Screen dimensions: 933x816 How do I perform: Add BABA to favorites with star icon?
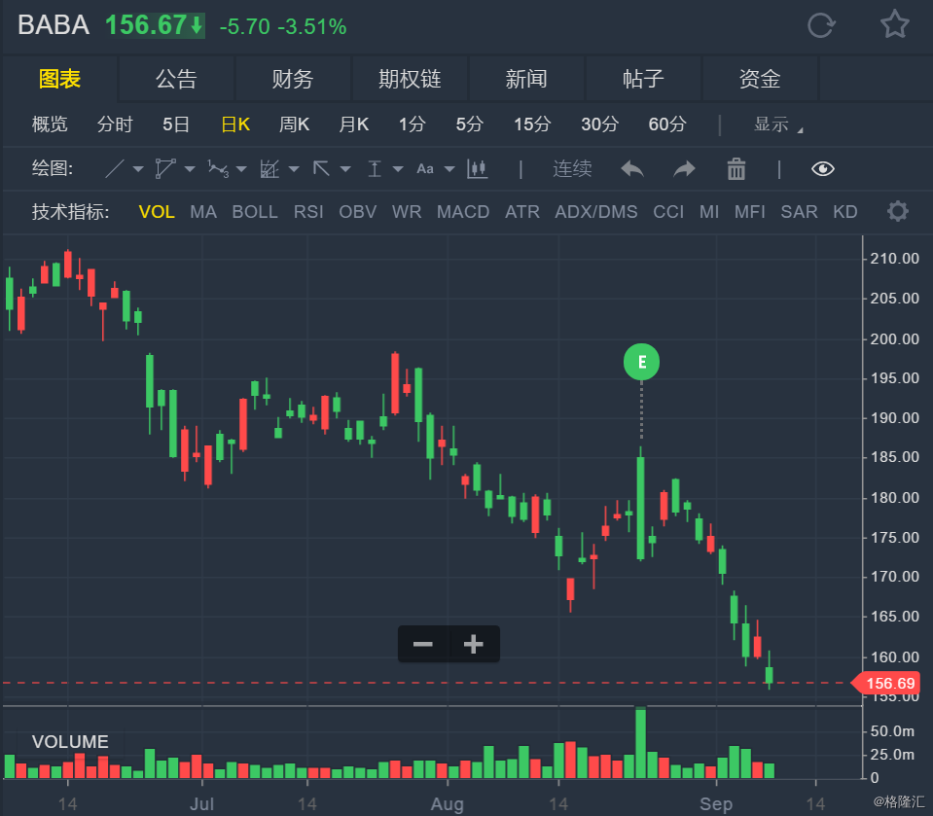[x=894, y=25]
